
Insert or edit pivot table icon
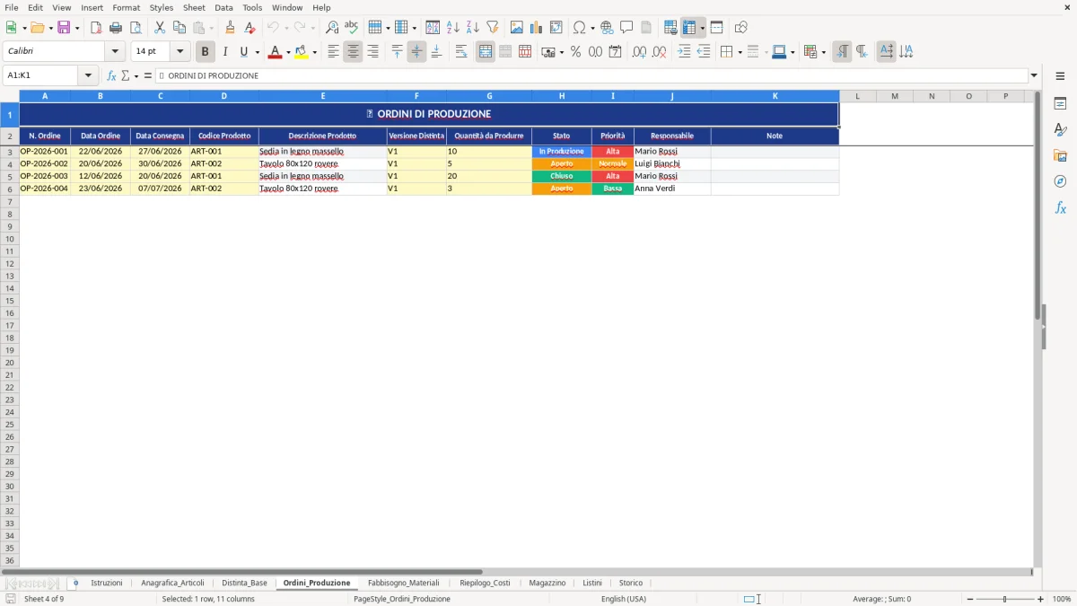556,27
